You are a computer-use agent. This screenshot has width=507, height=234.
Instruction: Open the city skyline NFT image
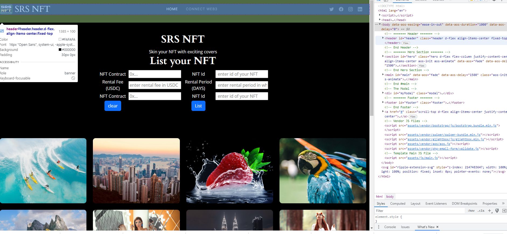coord(136,171)
